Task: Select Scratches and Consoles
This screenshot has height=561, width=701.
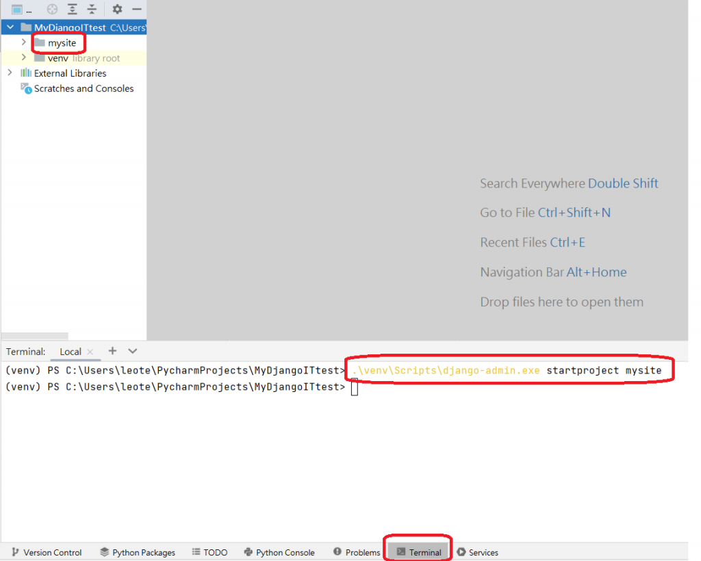Action: tap(84, 88)
